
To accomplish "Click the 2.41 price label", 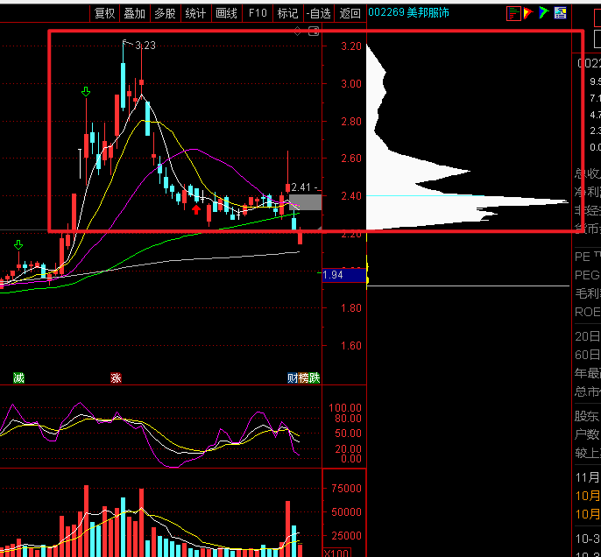I will [x=300, y=187].
